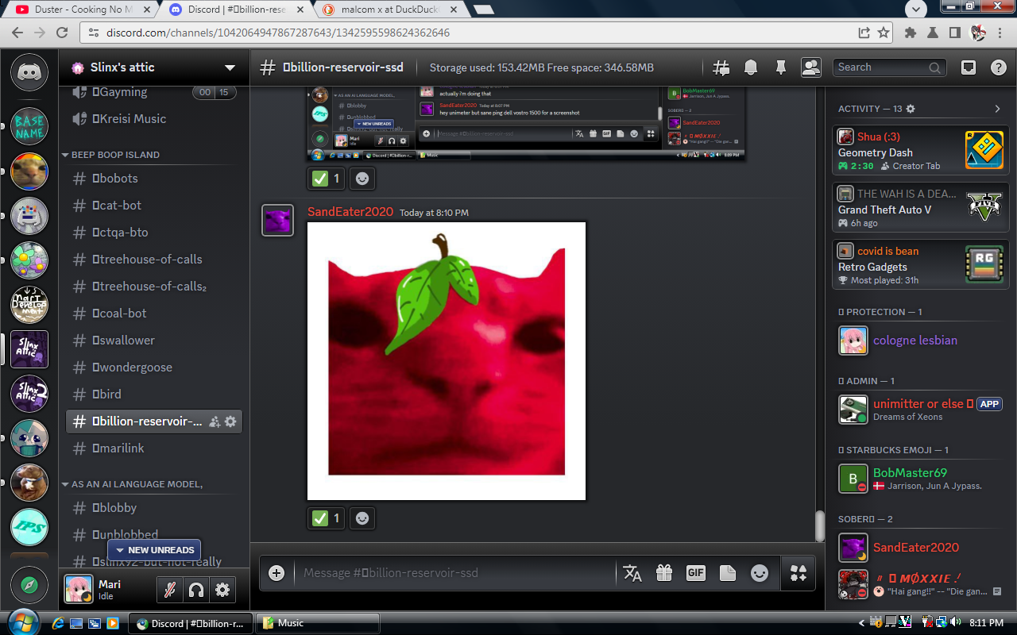Click the Explore Discoverable Servers compass icon
Image resolution: width=1017 pixels, height=635 pixels.
29,586
